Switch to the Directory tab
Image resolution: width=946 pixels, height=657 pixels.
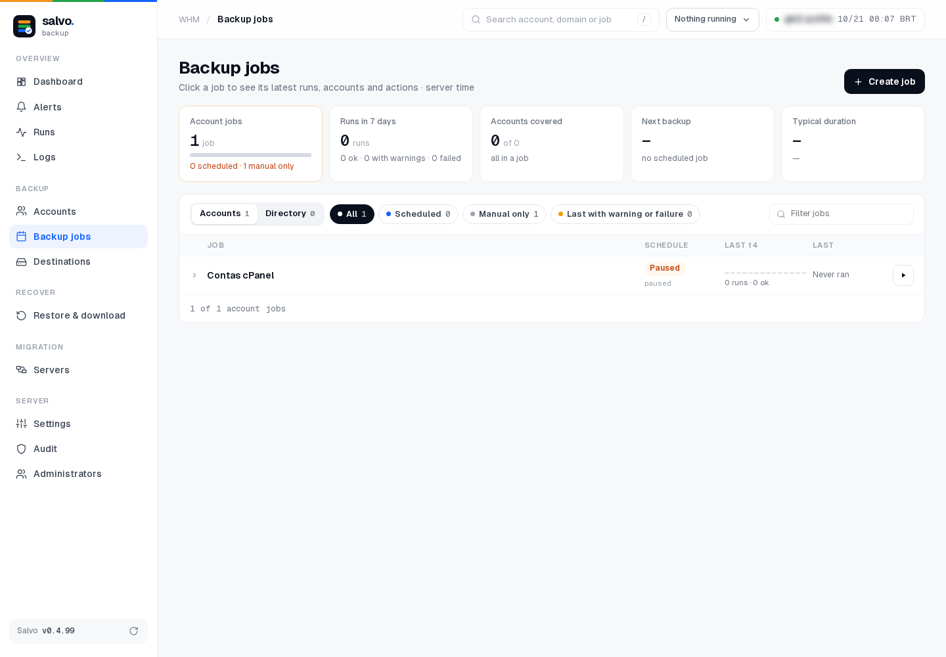coord(290,214)
